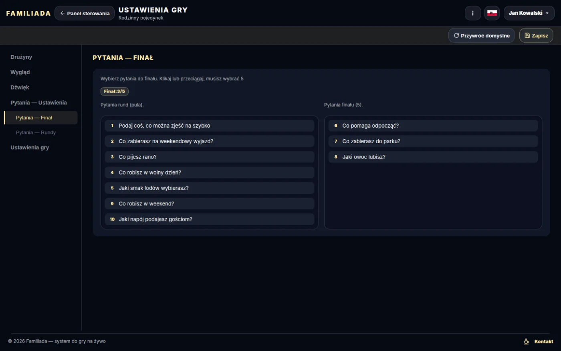This screenshot has width=561, height=351.
Task: Click the "PYTANIA — FINAŁ" heading
Action: click(123, 58)
